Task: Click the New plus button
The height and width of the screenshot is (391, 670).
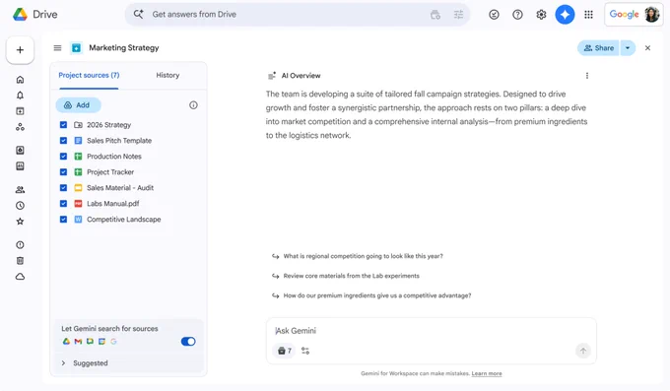Action: [x=20, y=50]
